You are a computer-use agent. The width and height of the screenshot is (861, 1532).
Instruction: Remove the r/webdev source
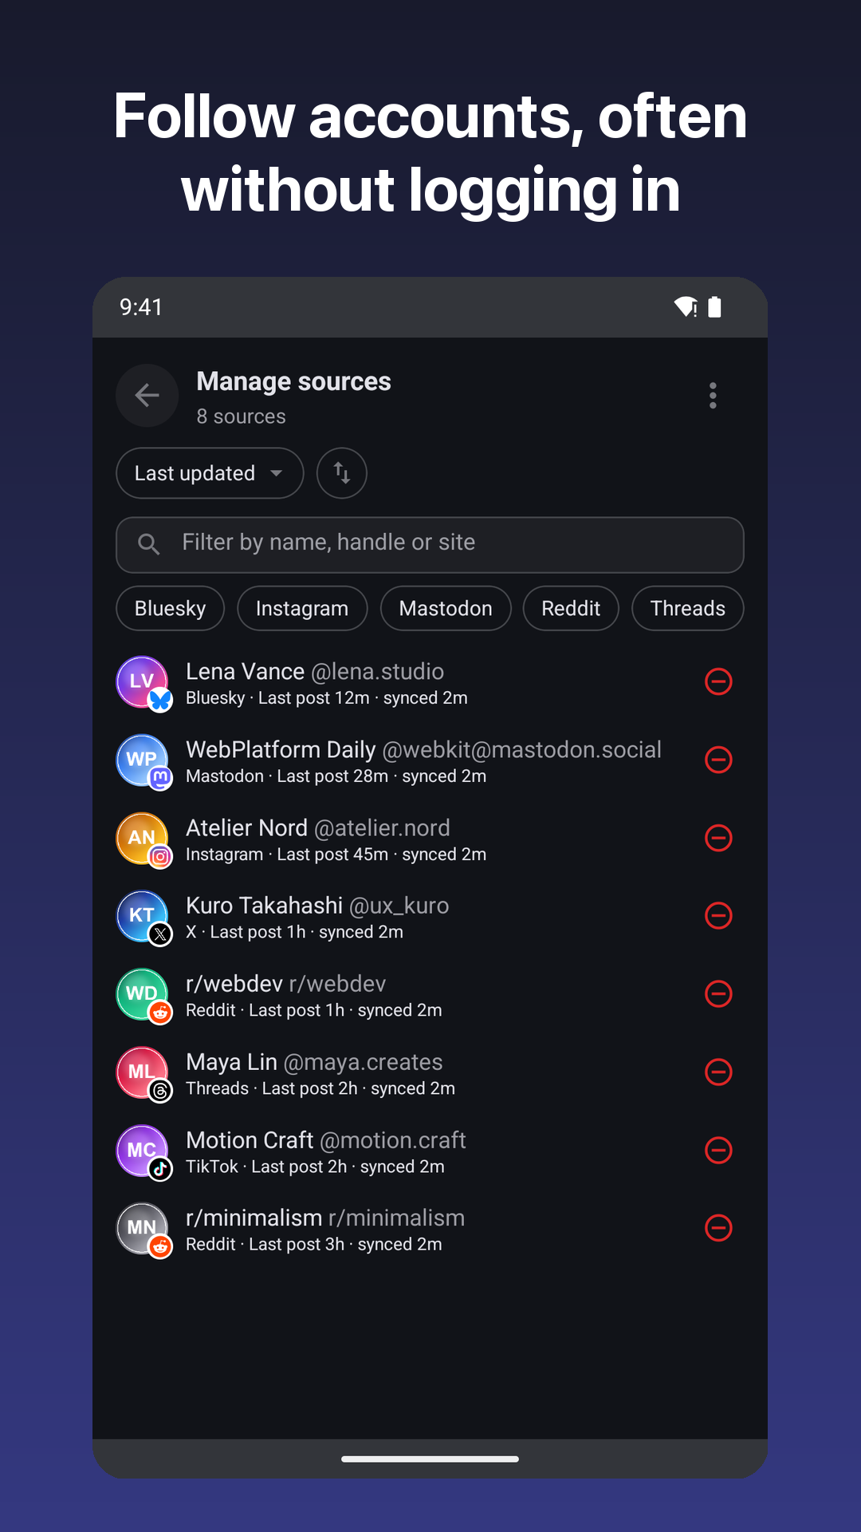coord(718,993)
